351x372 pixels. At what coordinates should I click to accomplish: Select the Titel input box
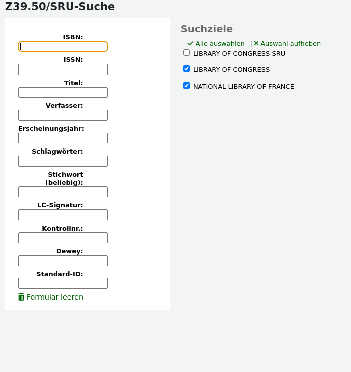click(x=63, y=93)
